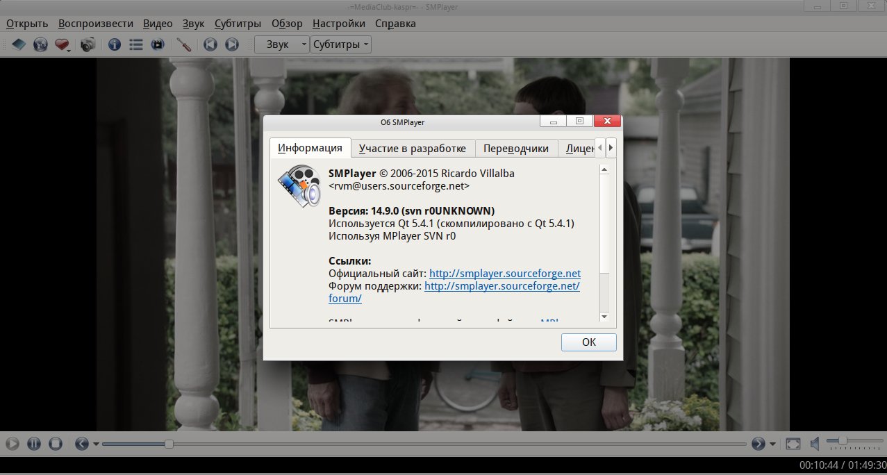887x475 pixels.
Task: Click the 00:10:44 / 01:49:30 time display
Action: click(x=842, y=465)
